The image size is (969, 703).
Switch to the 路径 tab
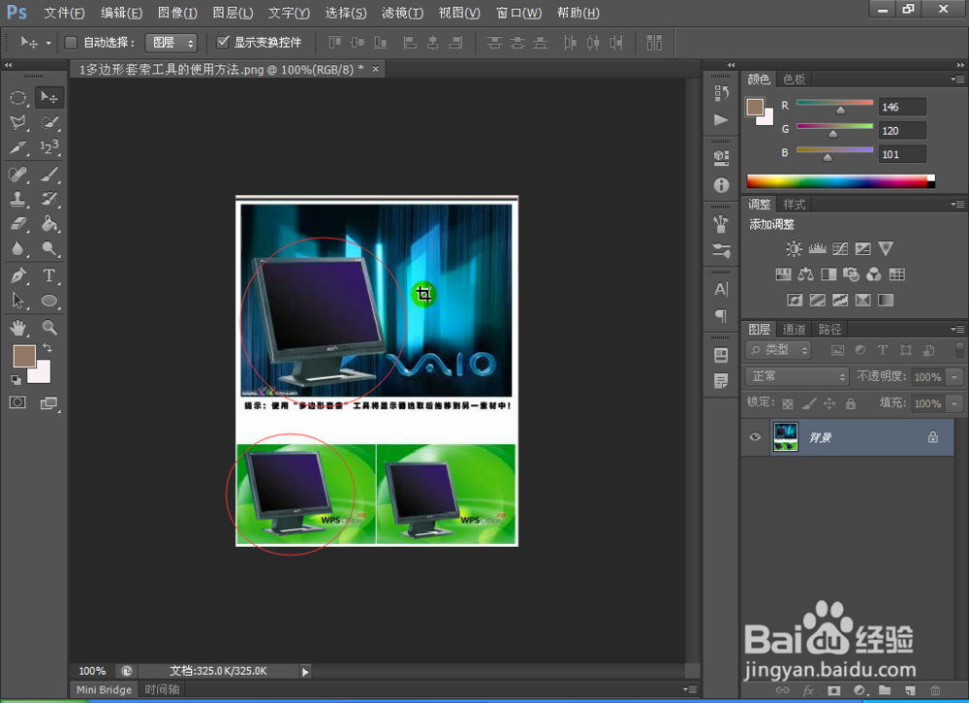coord(829,329)
